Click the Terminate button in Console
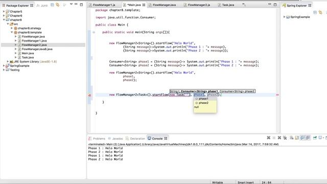This screenshot has height=184, width=327. (274, 137)
